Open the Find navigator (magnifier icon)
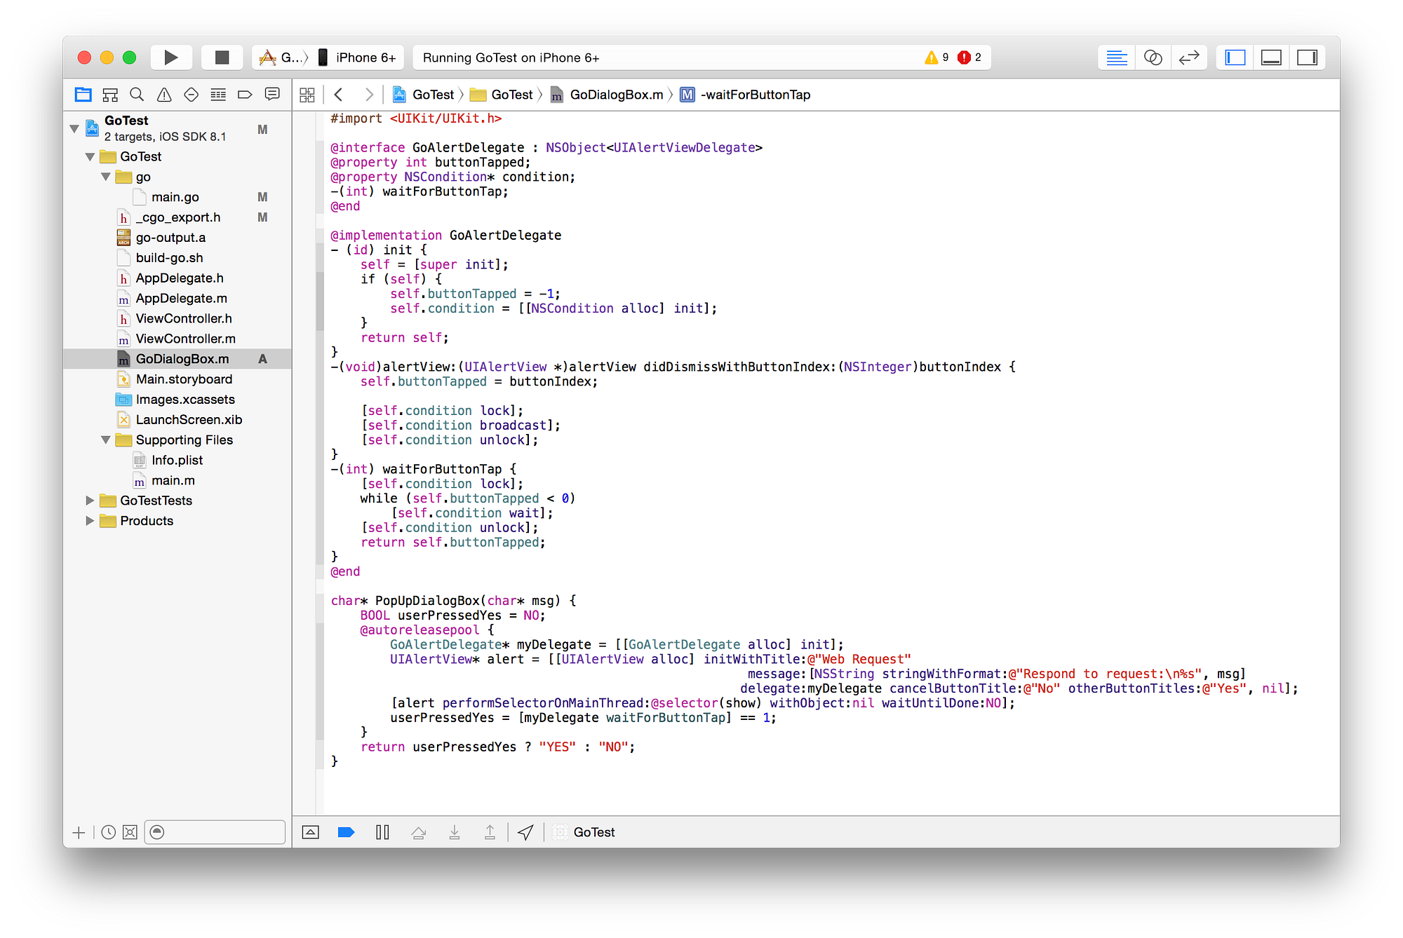1403x938 pixels. (137, 95)
